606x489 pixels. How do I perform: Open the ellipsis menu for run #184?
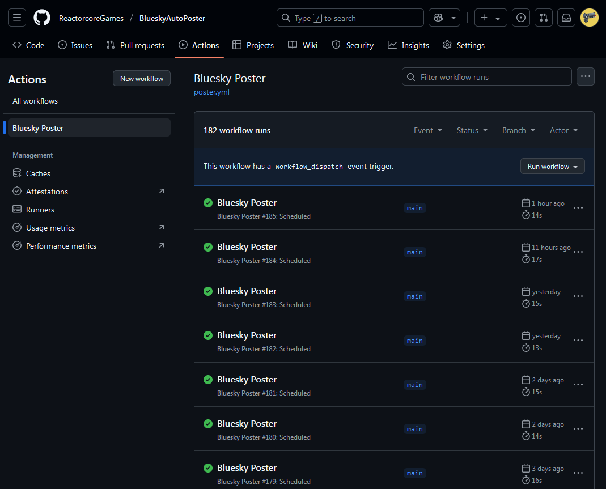click(578, 252)
